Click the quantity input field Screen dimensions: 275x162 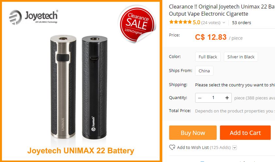[213, 98]
